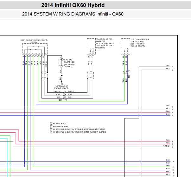The height and width of the screenshot is (177, 191).
Task: Click the E9 ground symbol
Action: click(62, 82)
